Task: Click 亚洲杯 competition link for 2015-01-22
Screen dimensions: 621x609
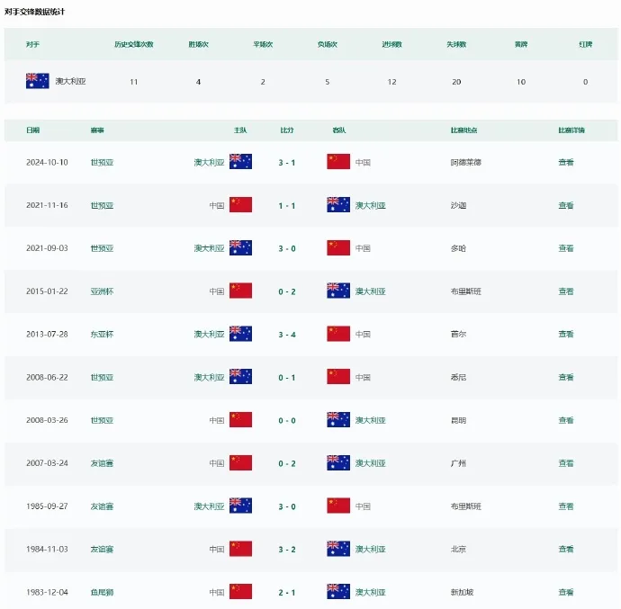Action: (x=103, y=291)
